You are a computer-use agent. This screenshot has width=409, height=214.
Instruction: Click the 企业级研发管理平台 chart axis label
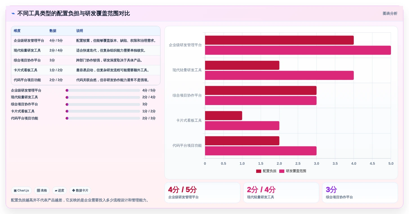coord(185,45)
